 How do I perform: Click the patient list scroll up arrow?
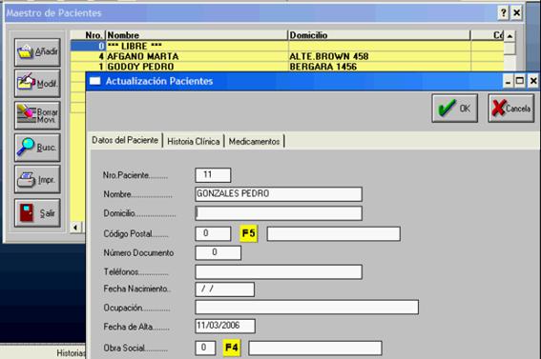510,36
